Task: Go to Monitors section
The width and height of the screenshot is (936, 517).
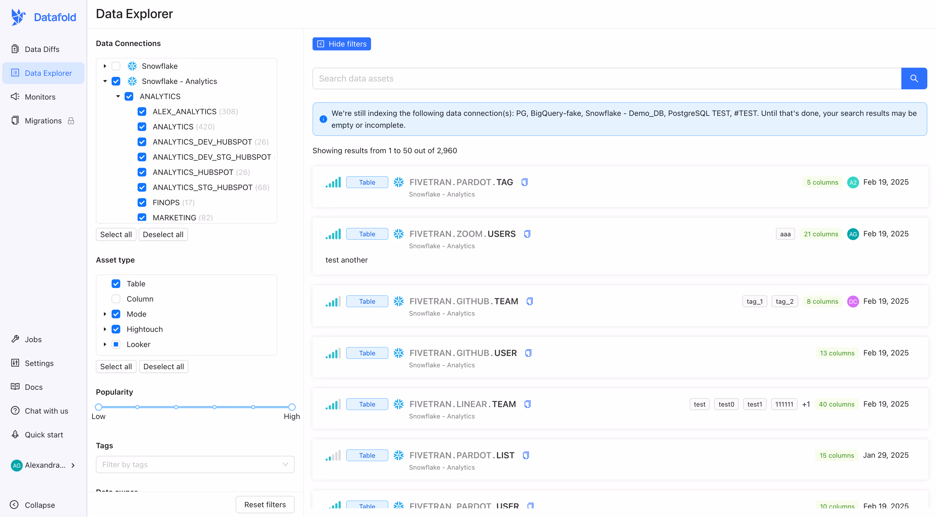Action: pyautogui.click(x=43, y=97)
